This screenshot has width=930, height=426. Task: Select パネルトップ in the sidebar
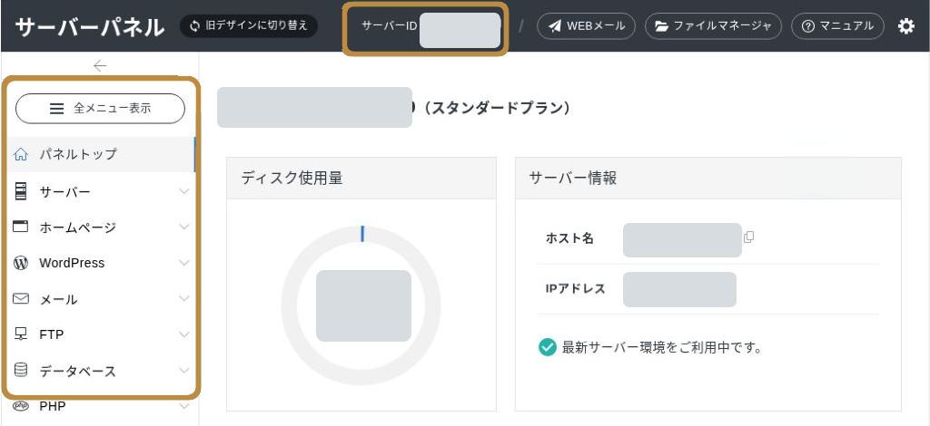click(x=100, y=154)
